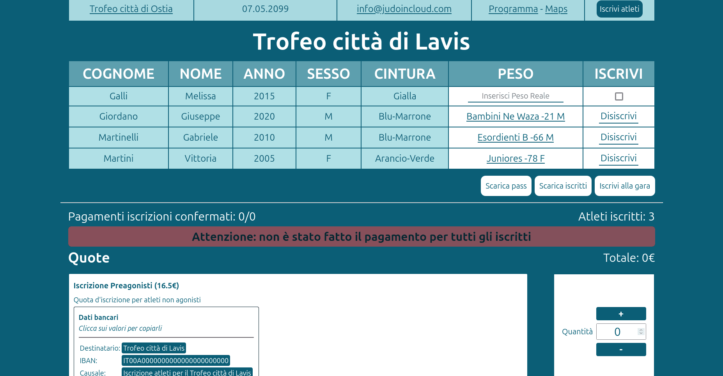Increase quantity with the plus button
Screen dimensions: 723x376
(621, 314)
